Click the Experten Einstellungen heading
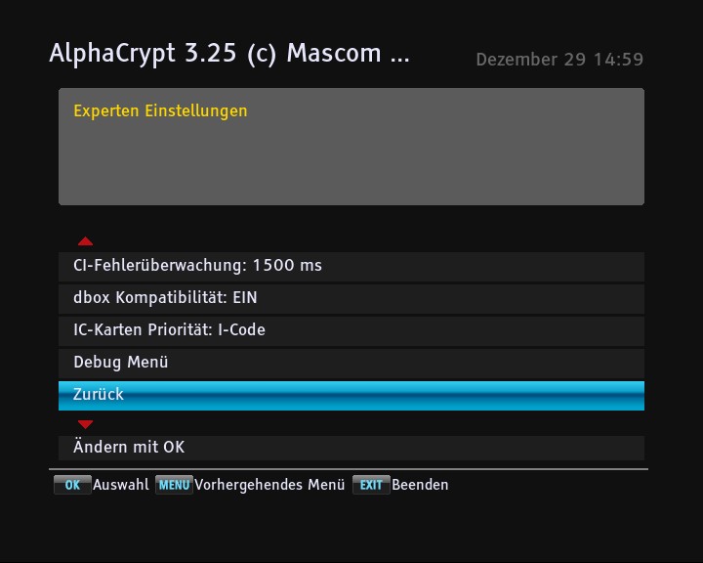The image size is (703, 563). [160, 111]
